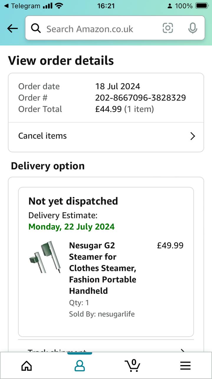Tap the back arrow icon
This screenshot has height=379, width=212.
[x=12, y=28]
